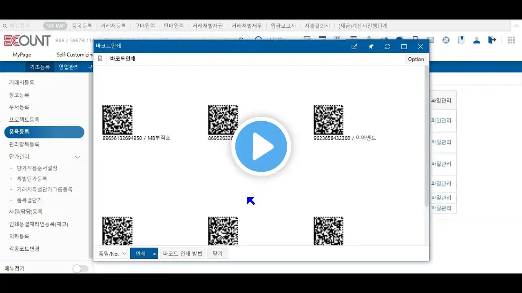
Task: Click the 닫기 button
Action: (x=217, y=254)
